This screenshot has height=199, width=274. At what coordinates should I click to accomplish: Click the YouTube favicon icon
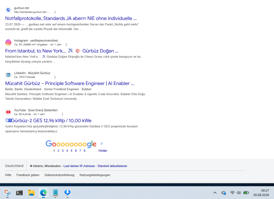8,112
